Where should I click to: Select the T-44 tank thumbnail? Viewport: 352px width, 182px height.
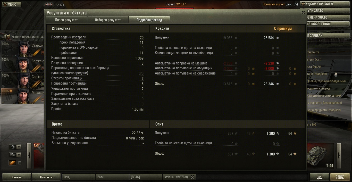pos(321,156)
